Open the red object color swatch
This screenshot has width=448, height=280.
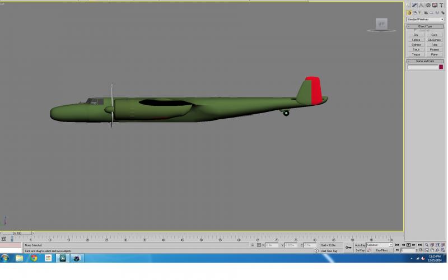(x=441, y=67)
